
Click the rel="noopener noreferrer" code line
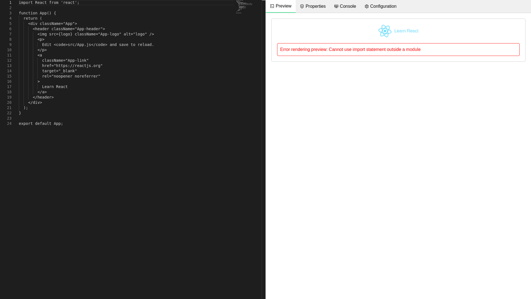(71, 76)
